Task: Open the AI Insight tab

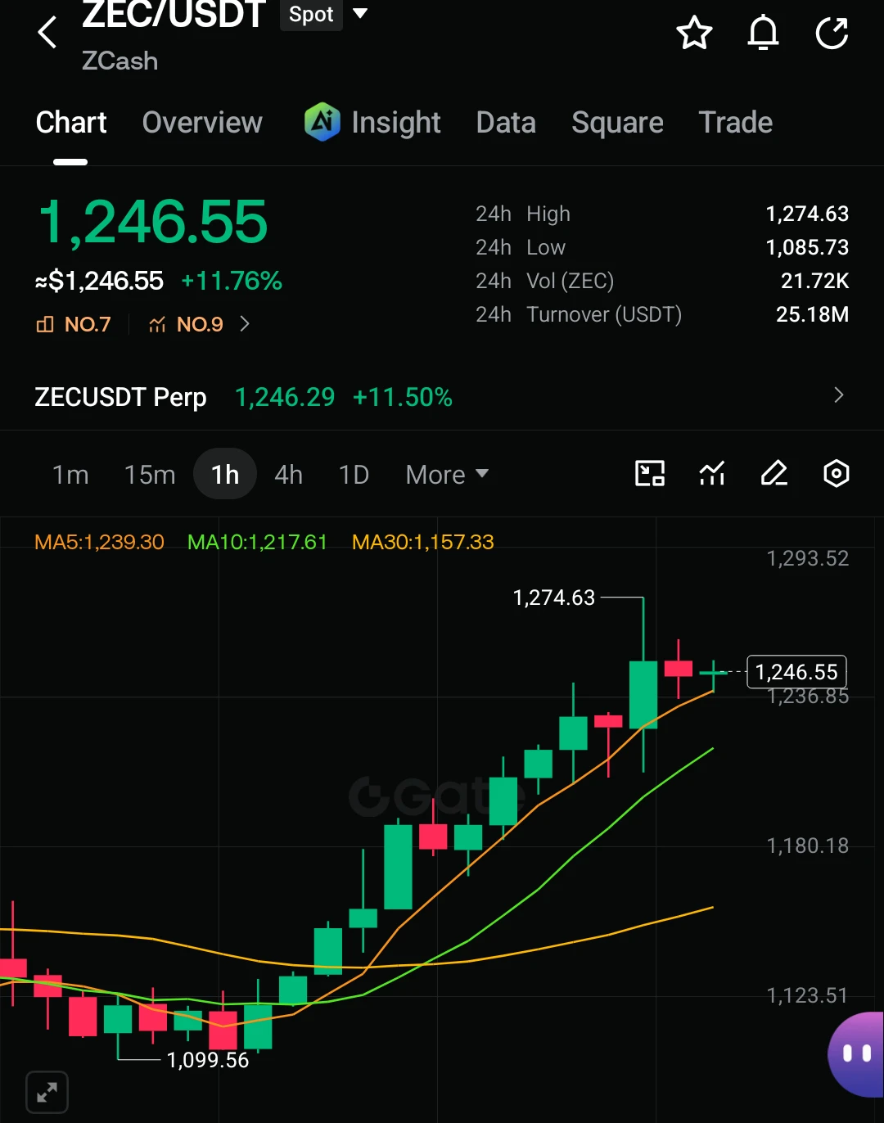Action: tap(372, 123)
